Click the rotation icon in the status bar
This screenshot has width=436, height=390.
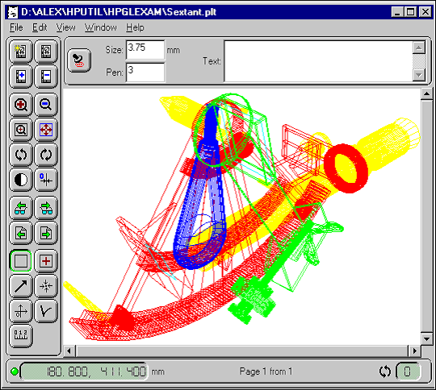point(385,371)
